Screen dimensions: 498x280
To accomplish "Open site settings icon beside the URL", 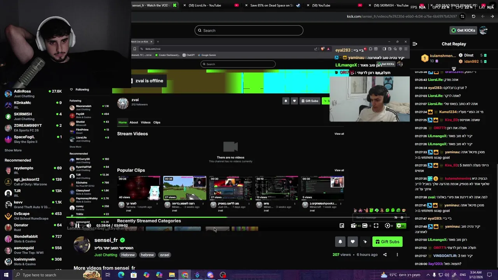I will pos(462,16).
